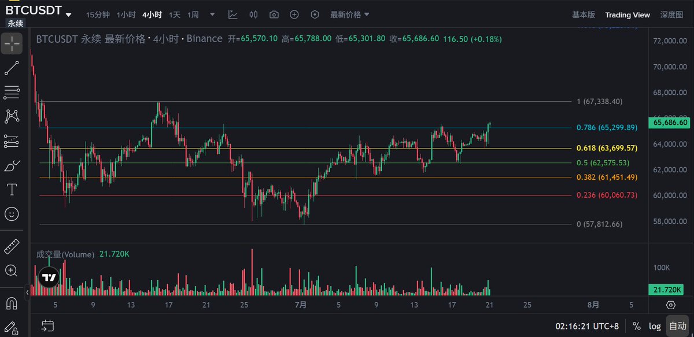Open chart settings gear on time axis
Viewport: 694px width, 337px height.
coord(671,305)
